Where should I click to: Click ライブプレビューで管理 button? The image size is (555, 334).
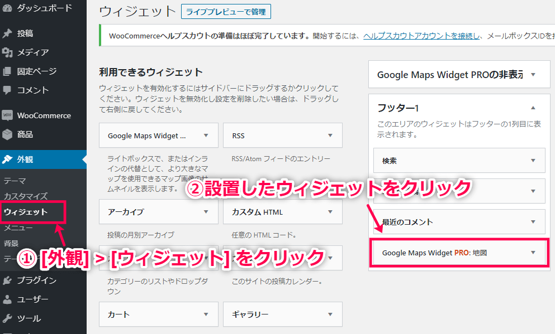(x=226, y=11)
